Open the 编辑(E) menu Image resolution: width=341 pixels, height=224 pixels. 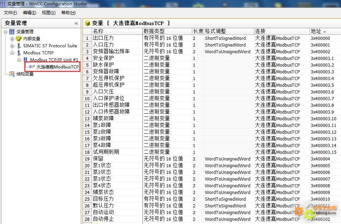(x=30, y=13)
